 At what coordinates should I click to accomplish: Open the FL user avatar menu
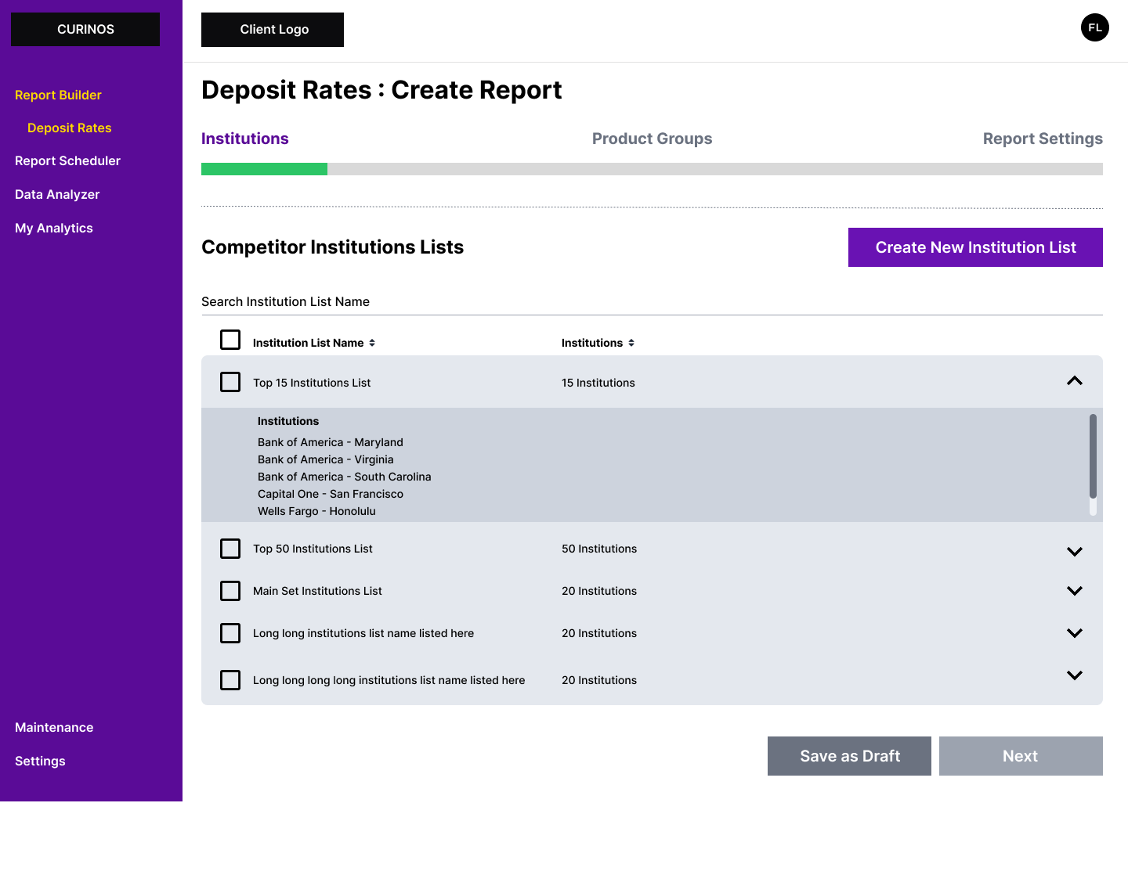(1094, 27)
